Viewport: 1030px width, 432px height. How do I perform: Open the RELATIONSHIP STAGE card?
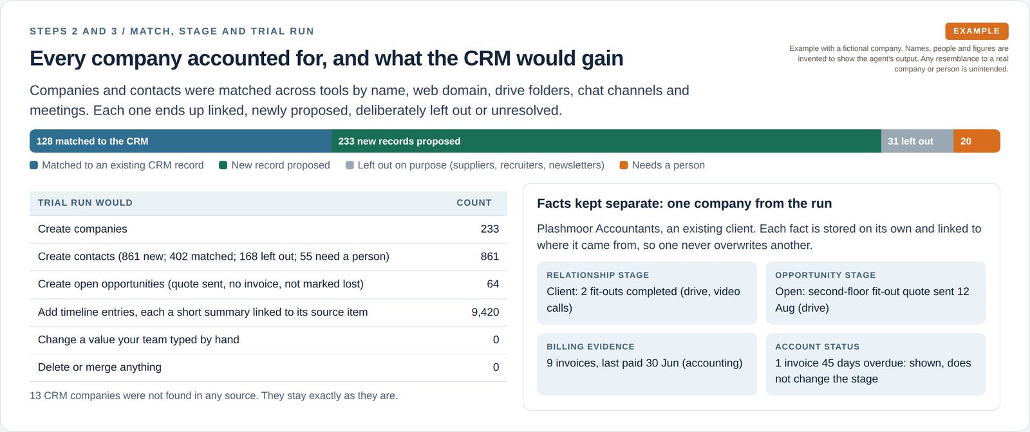point(647,292)
